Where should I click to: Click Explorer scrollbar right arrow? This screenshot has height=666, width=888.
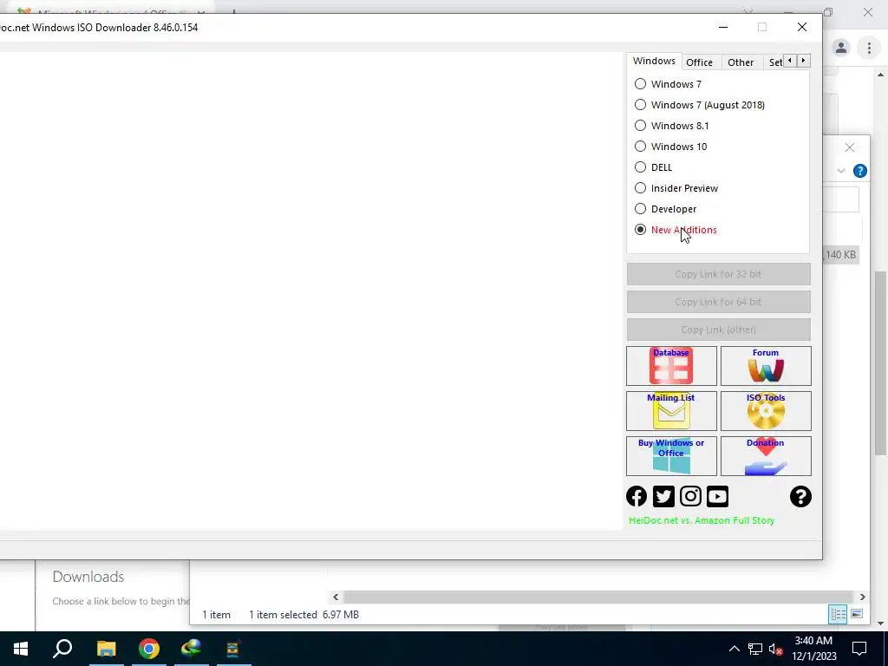pyautogui.click(x=862, y=597)
